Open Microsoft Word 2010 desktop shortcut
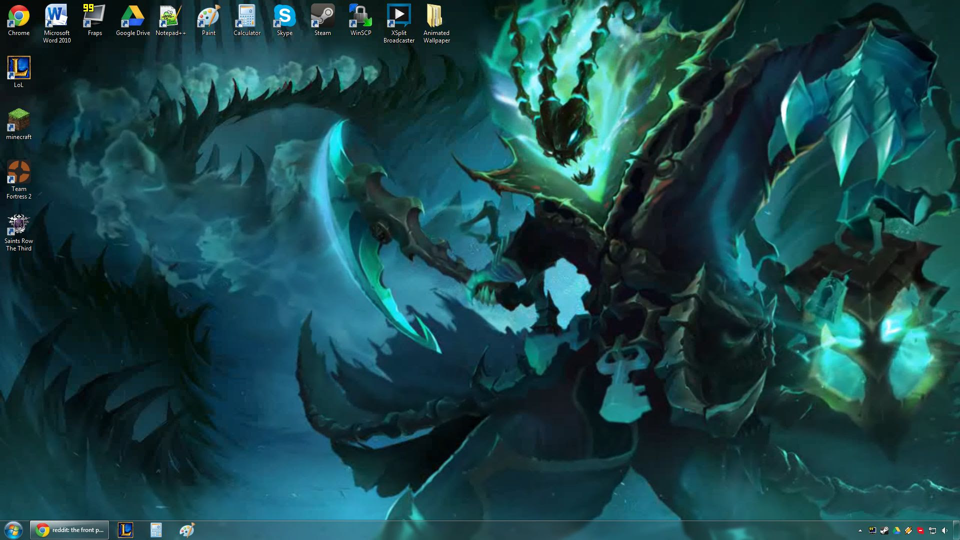This screenshot has height=540, width=960. click(x=56, y=24)
